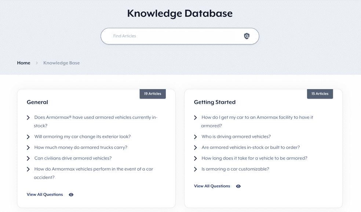The image size is (361, 212).
Task: Select Knowledge Base breadcrumb item
Action: click(62, 63)
